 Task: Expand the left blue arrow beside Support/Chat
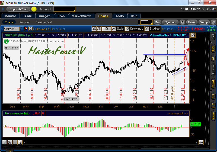coord(3,9)
